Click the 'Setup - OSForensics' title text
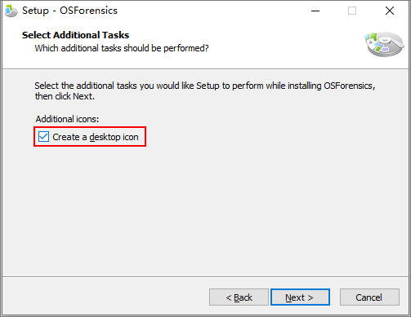Image resolution: width=411 pixels, height=317 pixels. pyautogui.click(x=69, y=11)
